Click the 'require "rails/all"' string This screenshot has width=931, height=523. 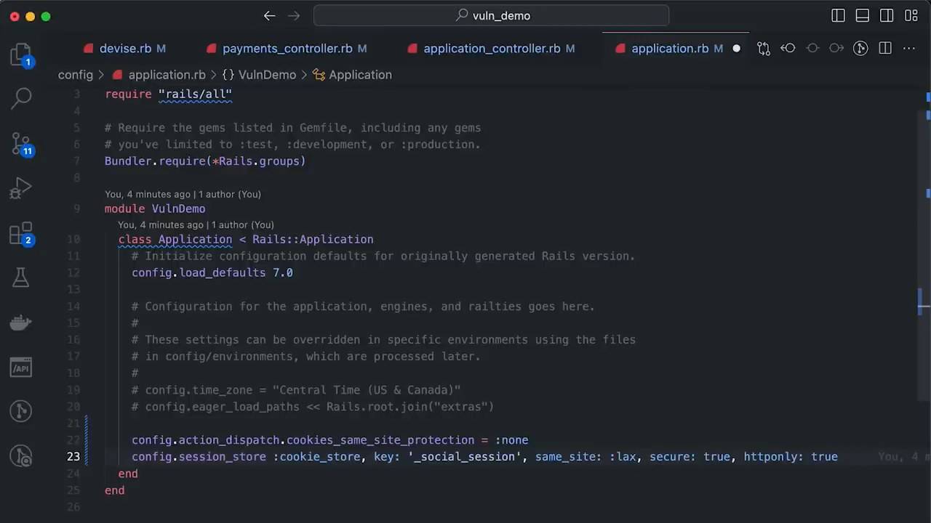(x=195, y=94)
